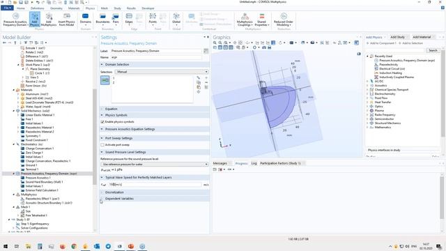Expand the Acoustics physics category

(367, 85)
